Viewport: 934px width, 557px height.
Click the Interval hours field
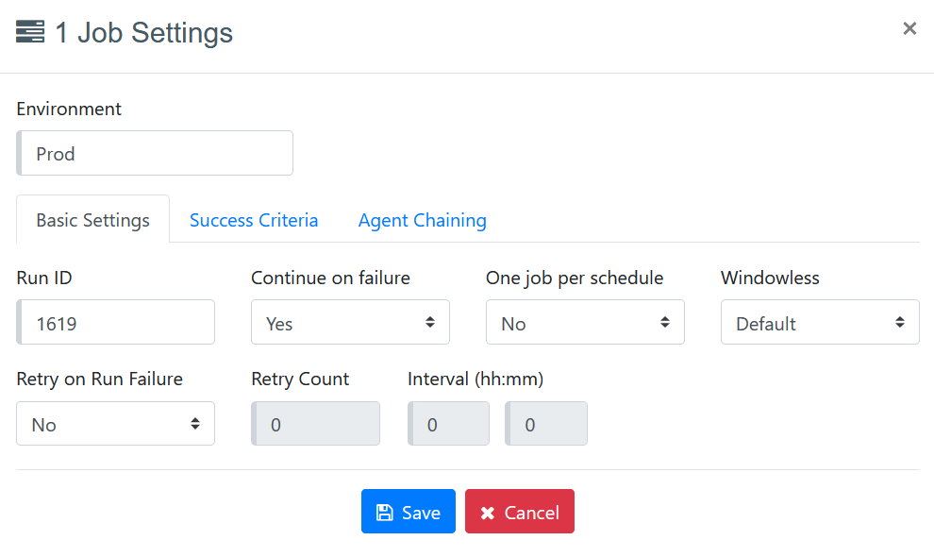click(x=449, y=424)
